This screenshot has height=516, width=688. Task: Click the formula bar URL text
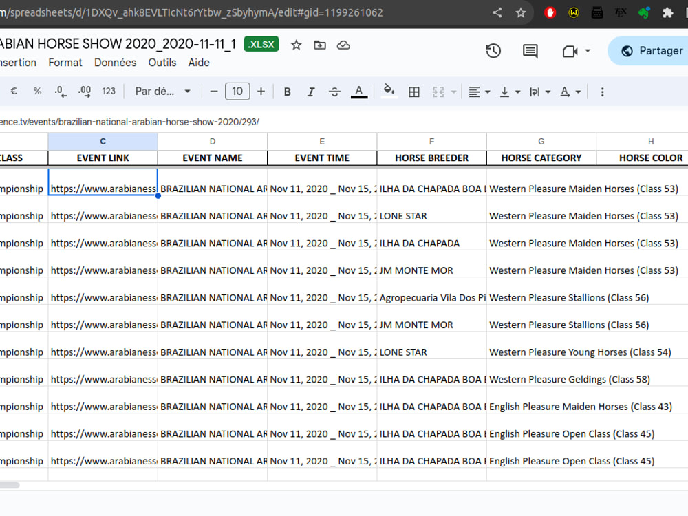click(129, 122)
